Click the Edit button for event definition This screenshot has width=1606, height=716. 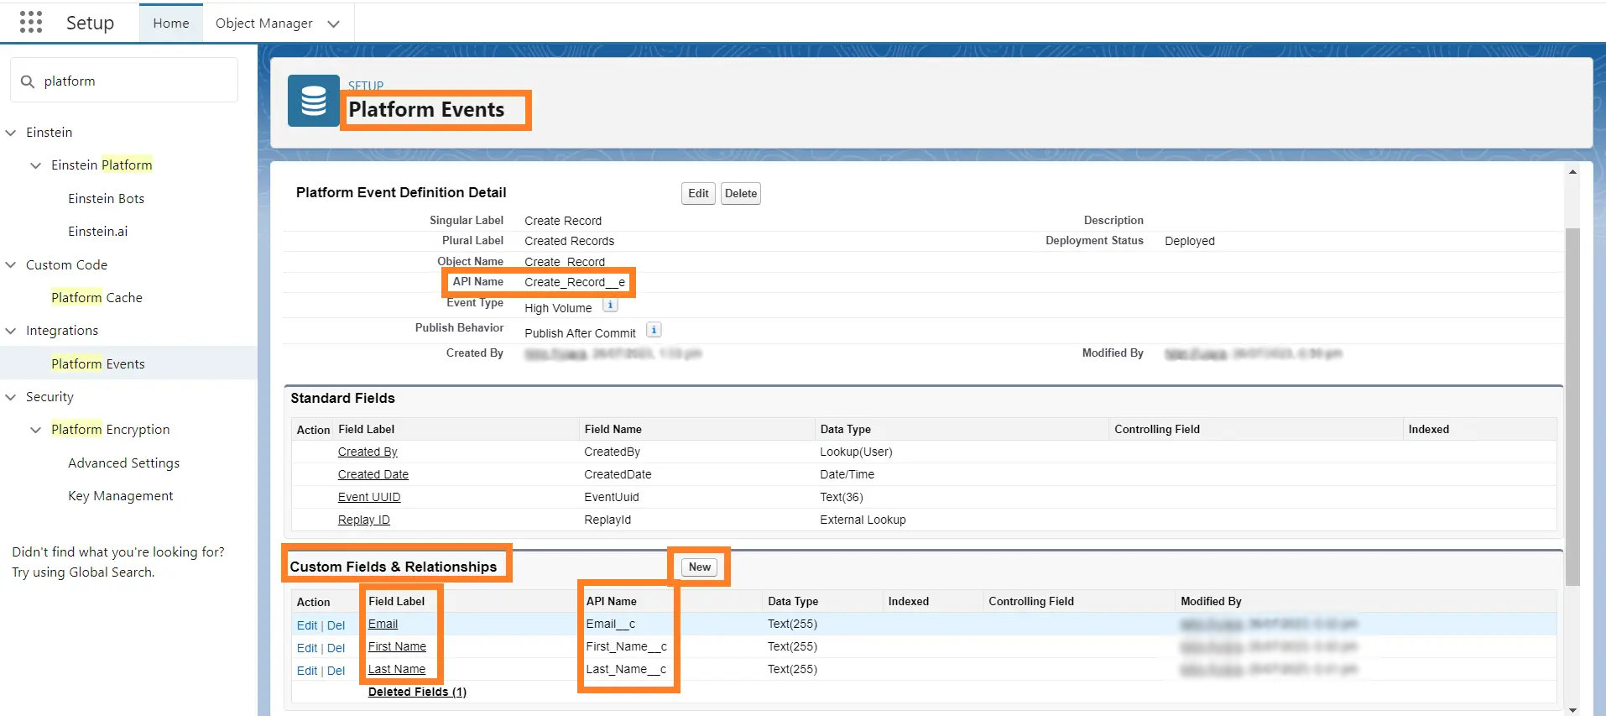[698, 194]
